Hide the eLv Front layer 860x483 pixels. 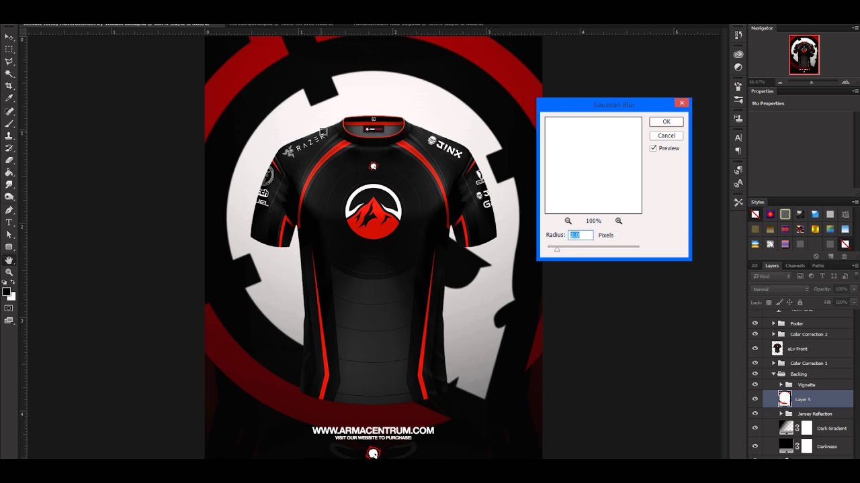tap(755, 349)
